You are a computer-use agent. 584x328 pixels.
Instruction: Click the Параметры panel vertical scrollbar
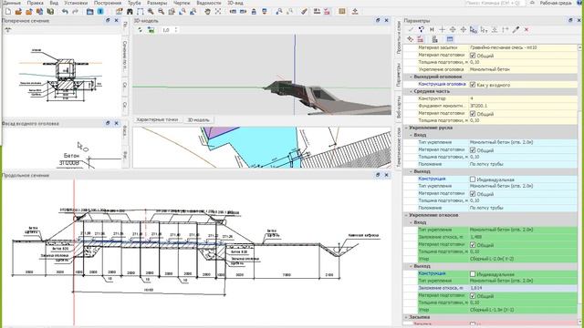pos(579,184)
